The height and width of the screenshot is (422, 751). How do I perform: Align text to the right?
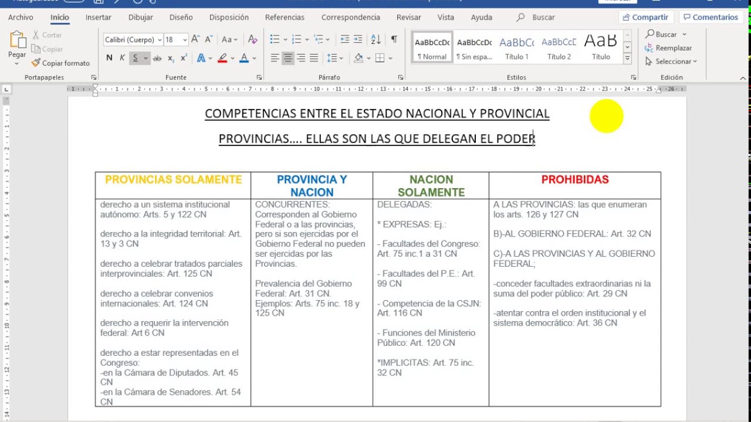coord(301,58)
